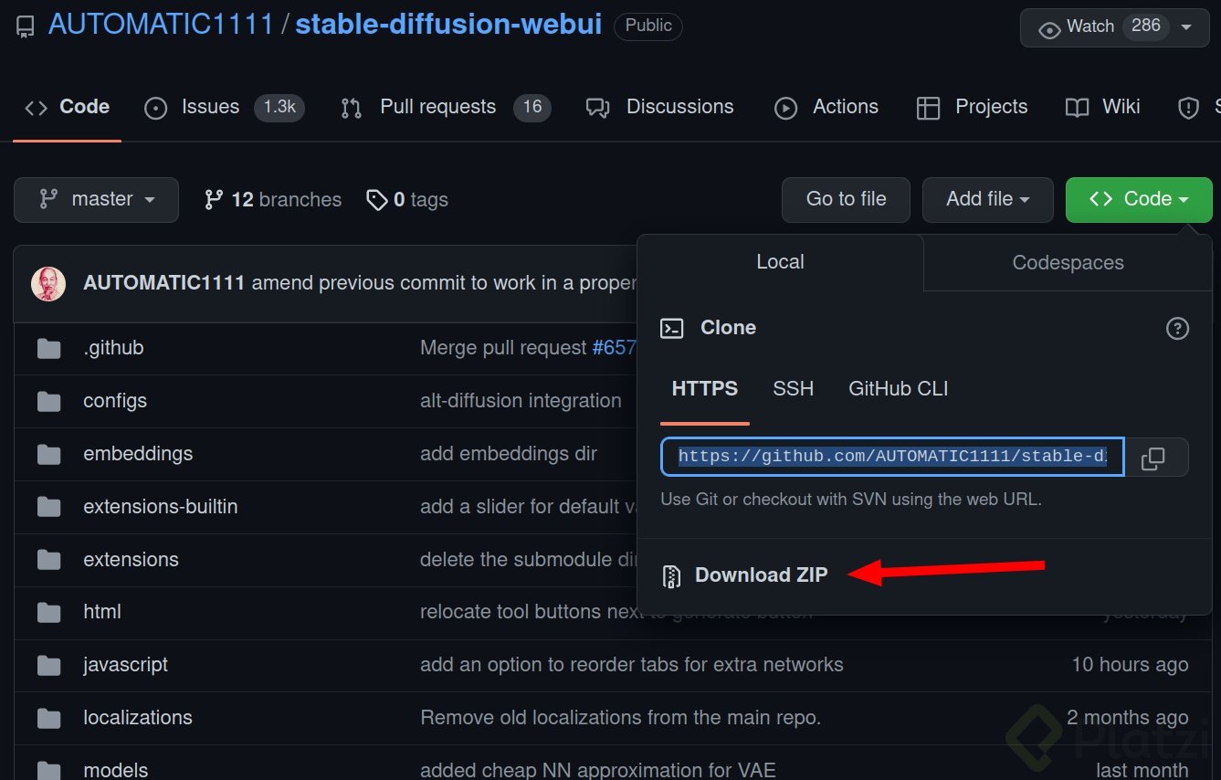Viewport: 1221px width, 780px height.
Task: Open the clone help question mark icon
Action: [1177, 329]
